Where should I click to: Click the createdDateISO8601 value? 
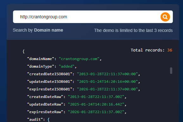click(107, 74)
